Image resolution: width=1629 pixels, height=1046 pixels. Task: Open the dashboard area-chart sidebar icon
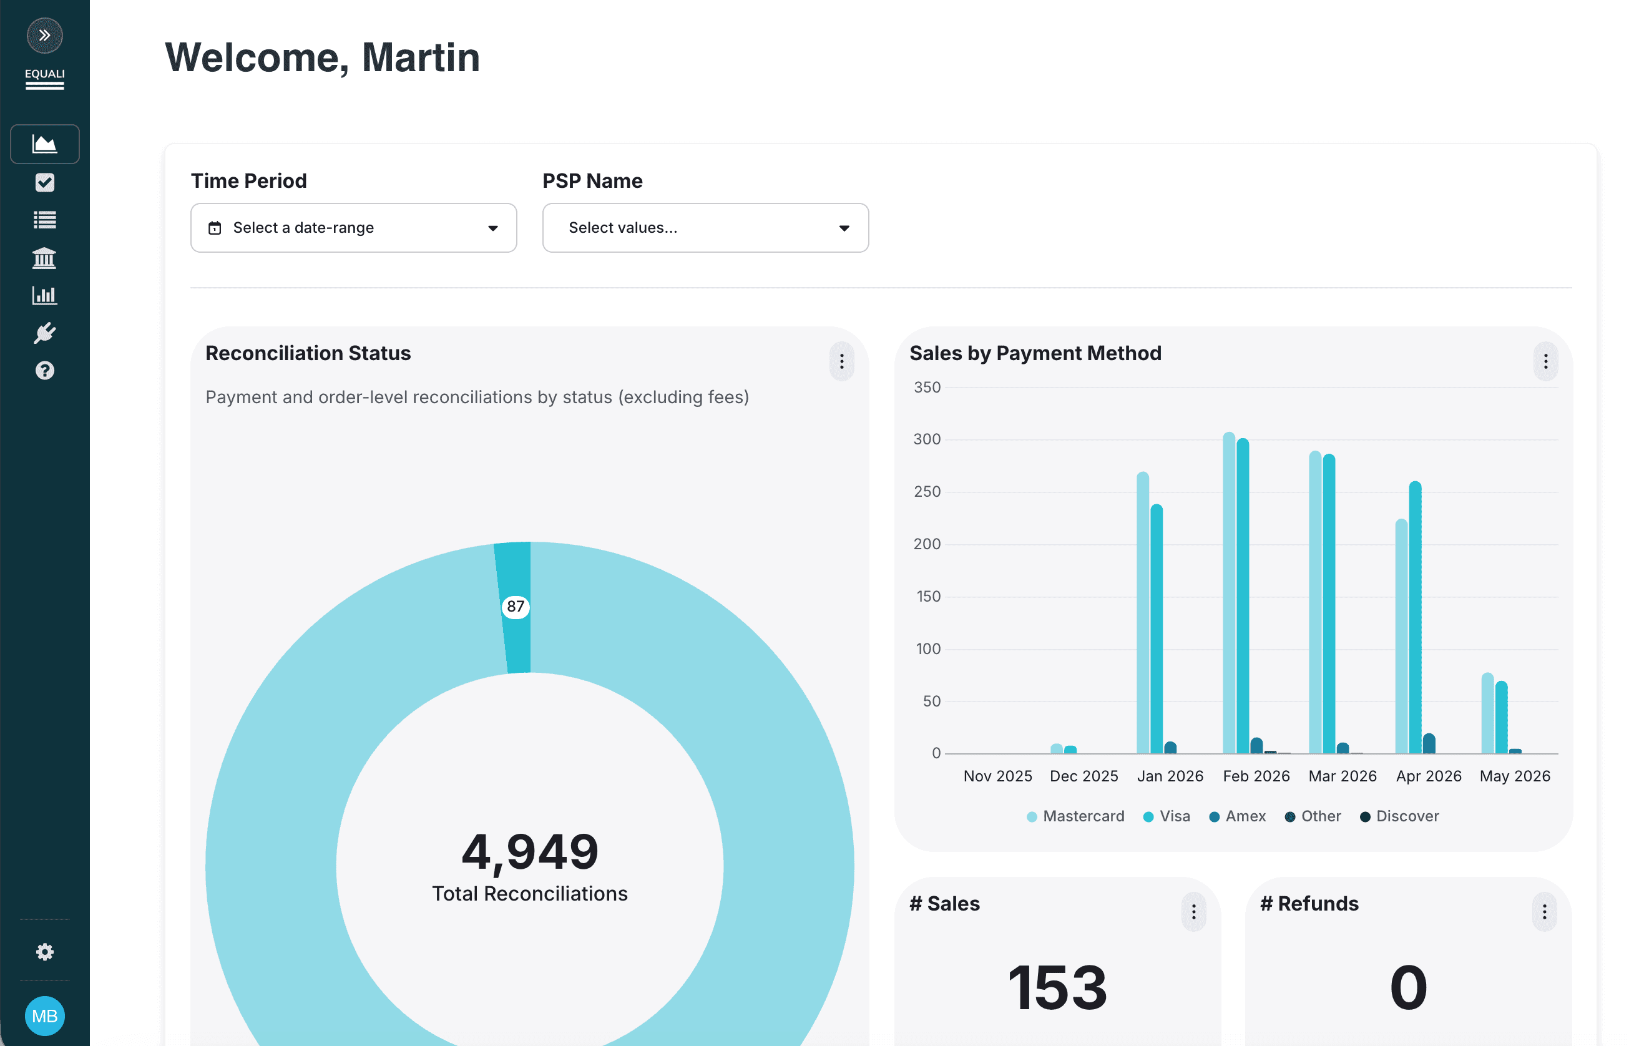click(x=45, y=144)
